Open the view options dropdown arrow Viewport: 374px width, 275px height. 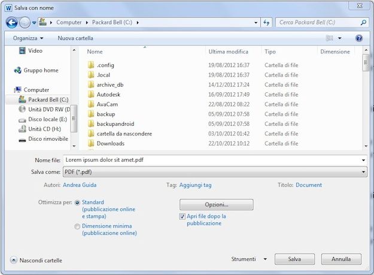[340, 38]
